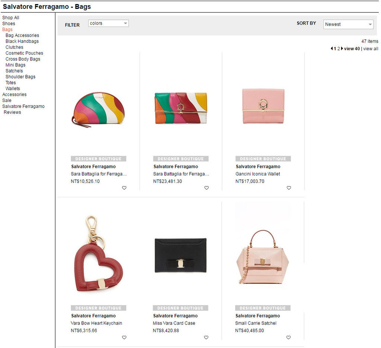Favorite the Vara Bow Heart Keychain heart icon
381x348 pixels.
(124, 337)
